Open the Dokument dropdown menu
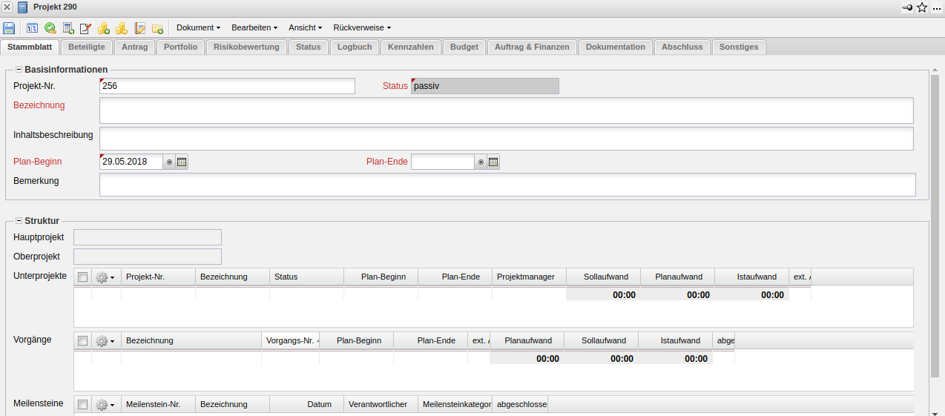 [x=198, y=27]
